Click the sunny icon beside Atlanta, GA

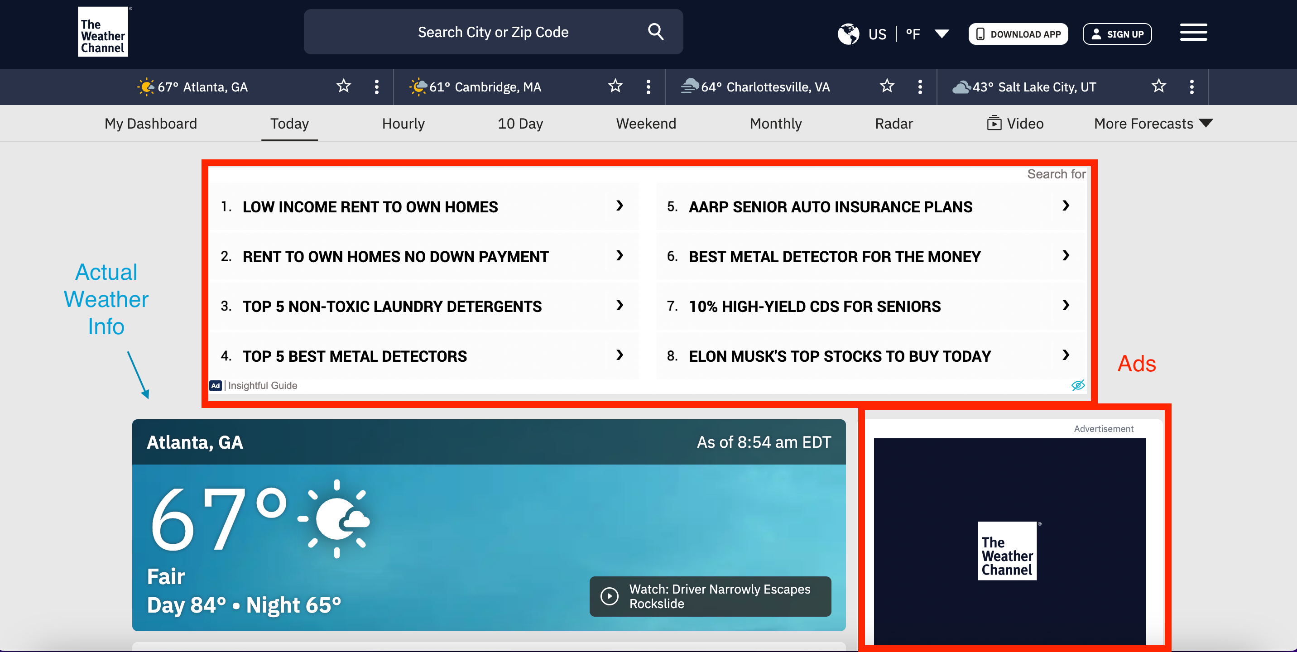pos(146,86)
